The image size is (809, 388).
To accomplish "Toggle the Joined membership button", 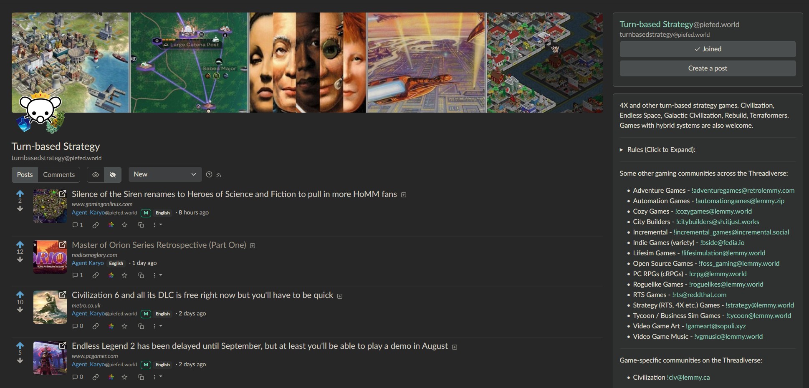I will click(708, 49).
